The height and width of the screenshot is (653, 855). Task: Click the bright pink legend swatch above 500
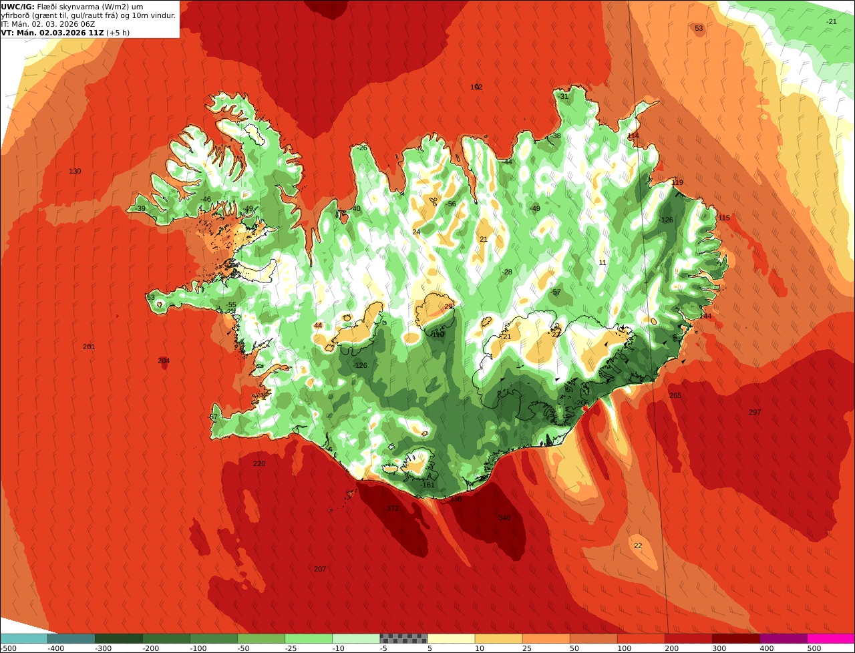[830, 638]
